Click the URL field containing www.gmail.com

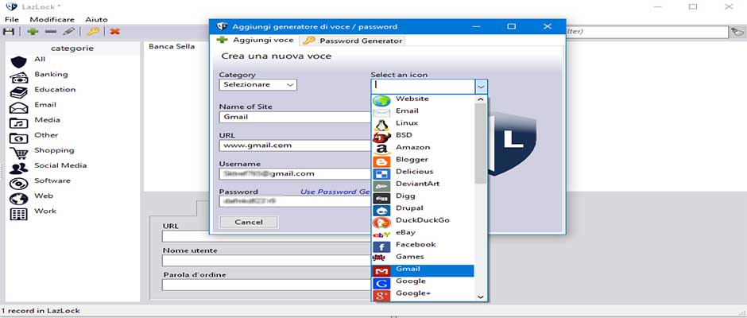[295, 145]
